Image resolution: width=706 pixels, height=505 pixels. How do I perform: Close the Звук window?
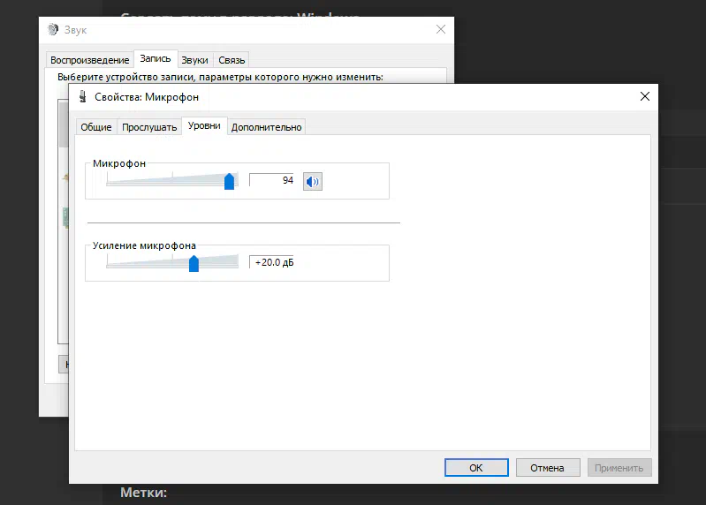pos(441,30)
